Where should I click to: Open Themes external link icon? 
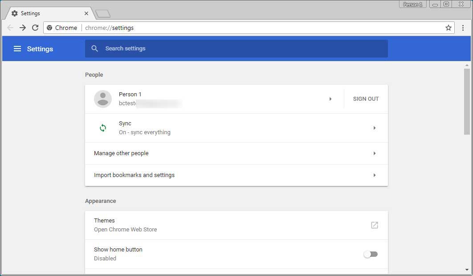pyautogui.click(x=375, y=225)
